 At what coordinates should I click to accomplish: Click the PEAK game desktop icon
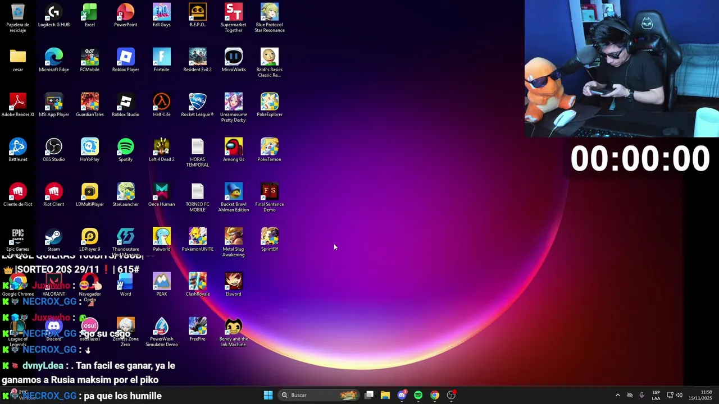tap(162, 284)
